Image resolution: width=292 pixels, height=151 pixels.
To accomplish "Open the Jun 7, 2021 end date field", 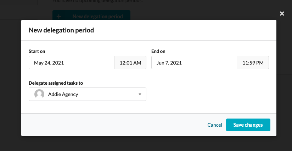I will click(x=194, y=62).
